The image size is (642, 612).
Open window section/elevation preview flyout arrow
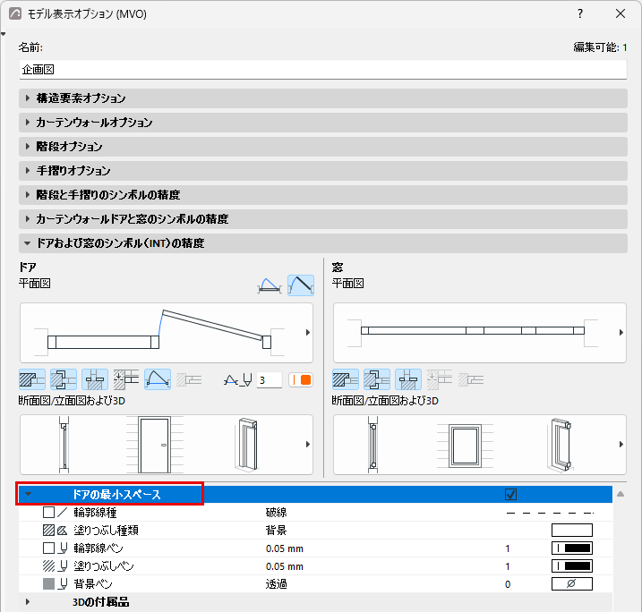coord(621,445)
